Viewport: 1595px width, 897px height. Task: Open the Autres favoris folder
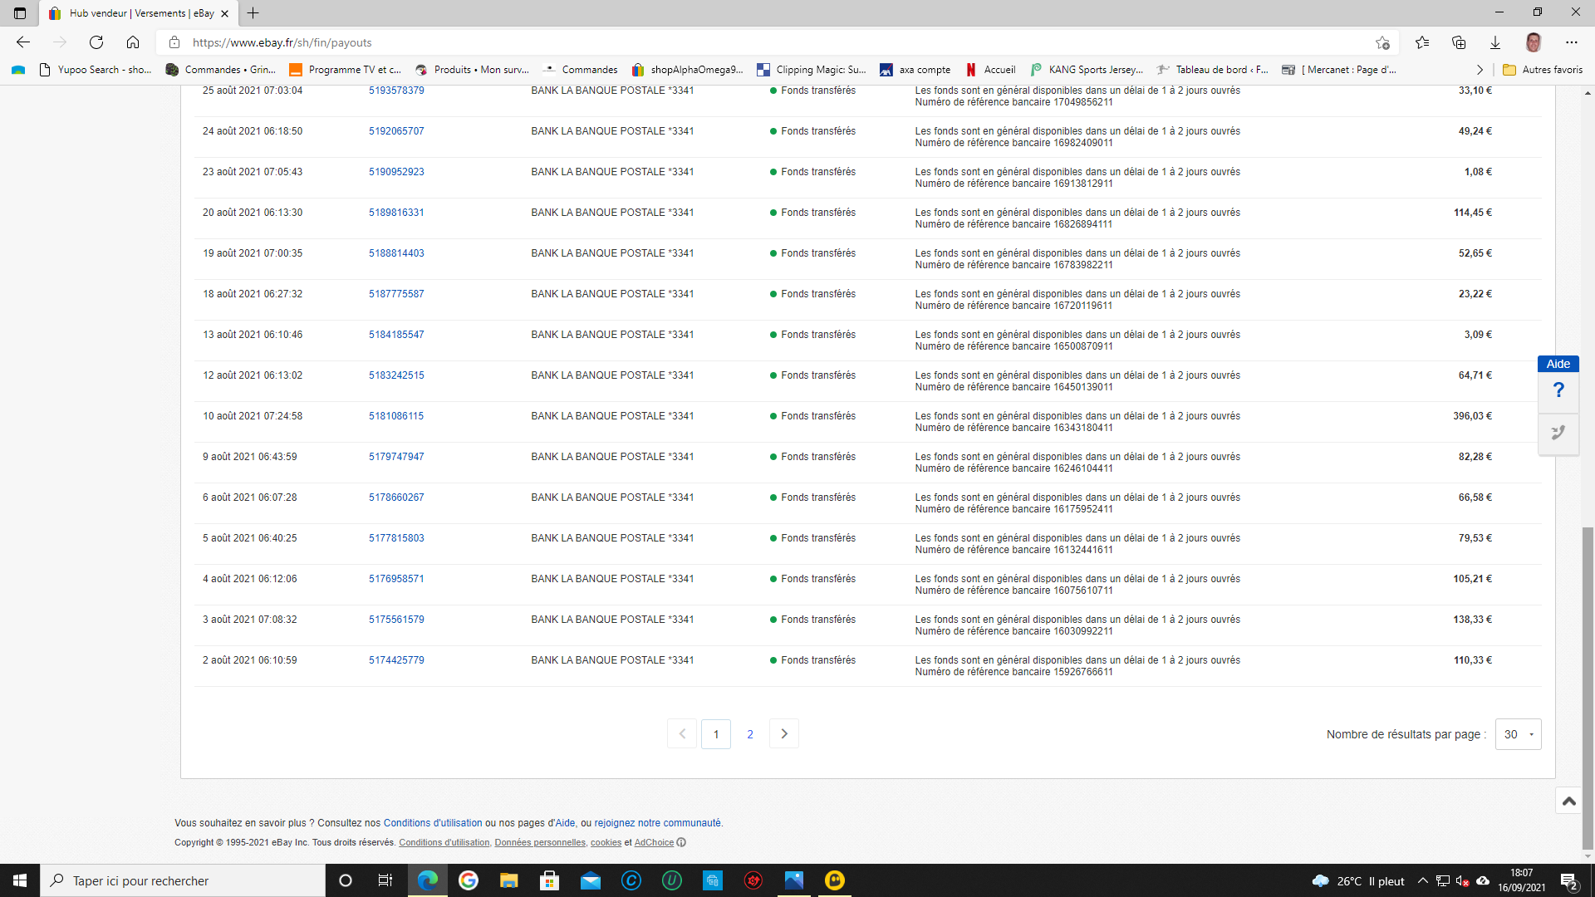[1543, 70]
